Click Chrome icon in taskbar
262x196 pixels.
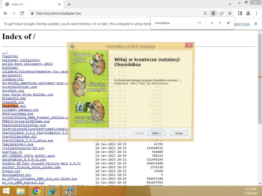pos(37,191)
